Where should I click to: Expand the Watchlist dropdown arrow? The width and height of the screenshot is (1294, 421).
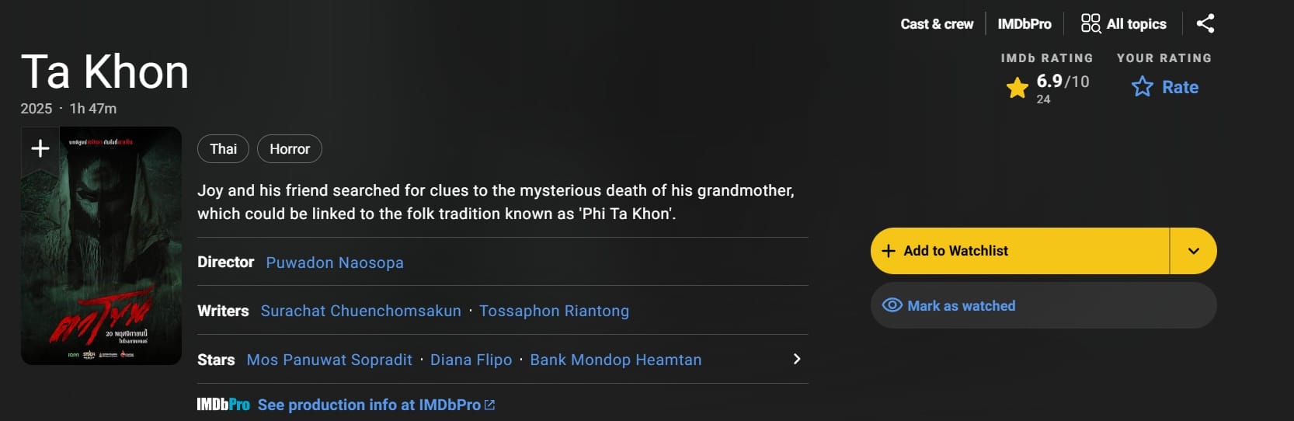click(x=1194, y=251)
